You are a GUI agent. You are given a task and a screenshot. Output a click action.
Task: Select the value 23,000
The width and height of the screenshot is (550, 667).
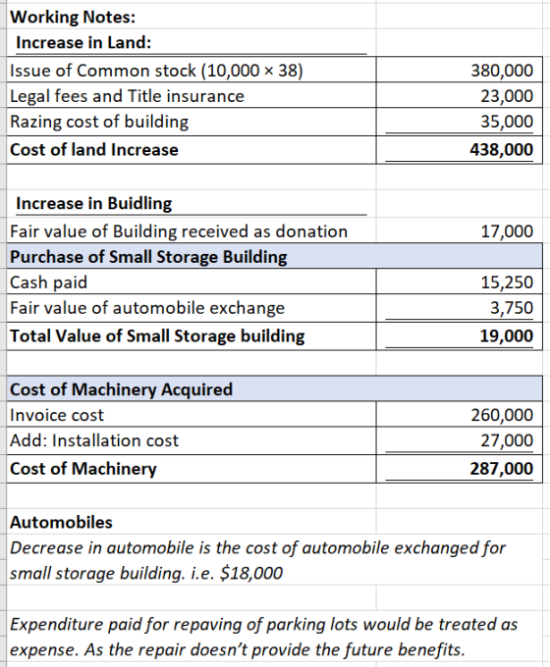click(x=507, y=96)
